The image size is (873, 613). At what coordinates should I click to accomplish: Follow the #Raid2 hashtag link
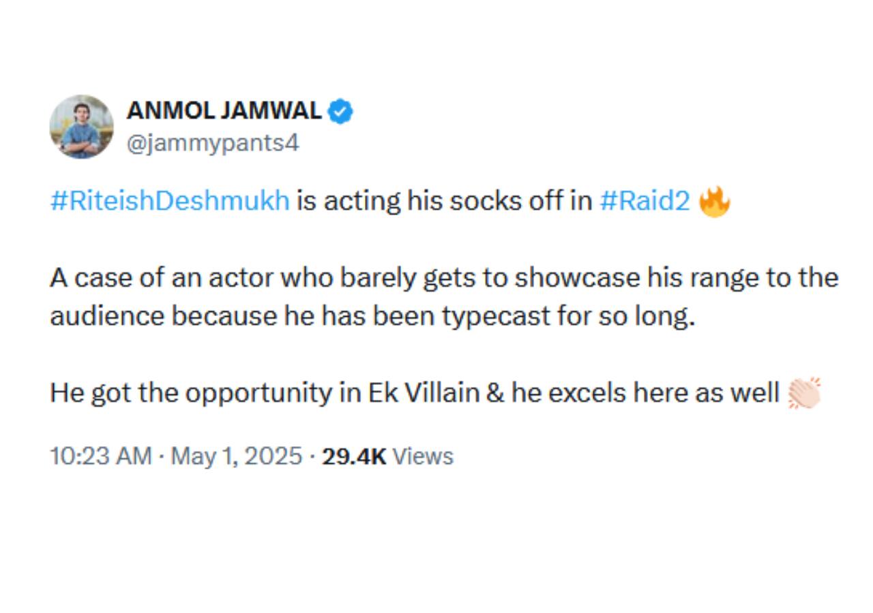(x=645, y=202)
